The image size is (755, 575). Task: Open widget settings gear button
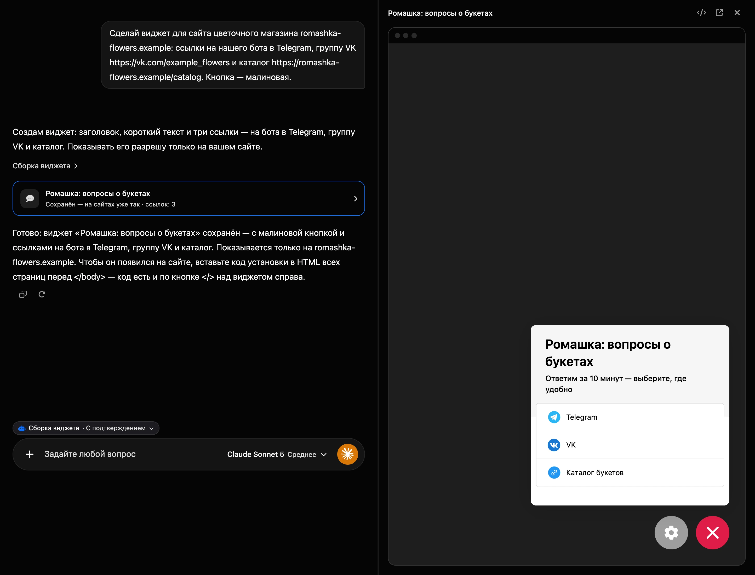tap(671, 533)
